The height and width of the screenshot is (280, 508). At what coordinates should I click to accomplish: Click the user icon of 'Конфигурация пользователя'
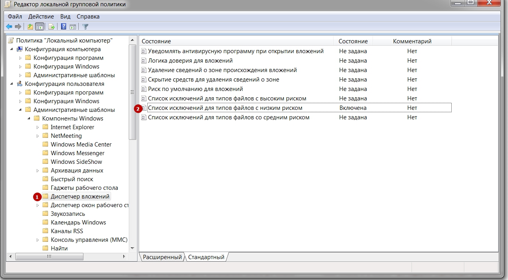coord(19,84)
